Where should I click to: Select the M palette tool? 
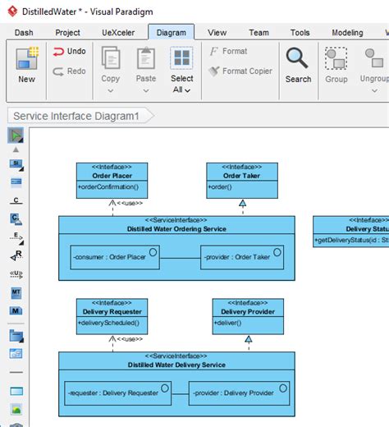pos(16,310)
